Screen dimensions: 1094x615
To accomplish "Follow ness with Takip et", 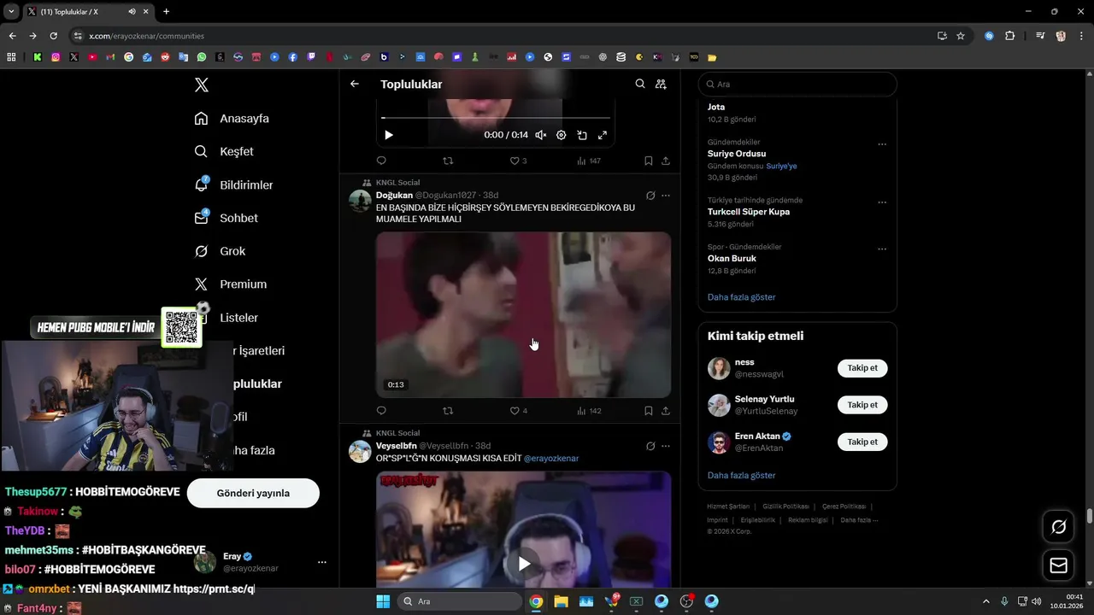I will pos(862,368).
